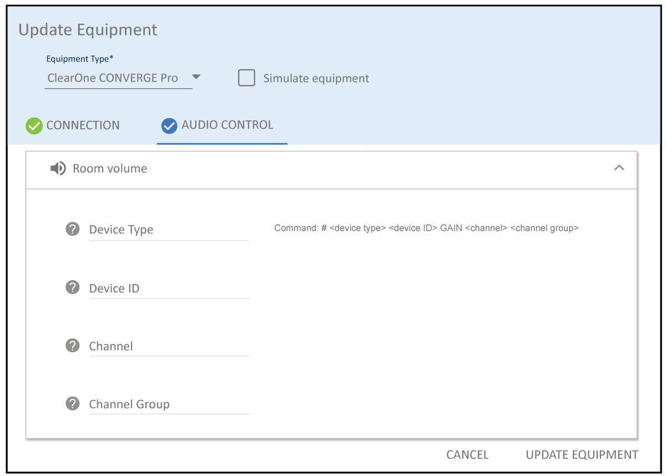
Task: Select the ClearOne CONVERGE Pro combo box
Action: [113, 78]
